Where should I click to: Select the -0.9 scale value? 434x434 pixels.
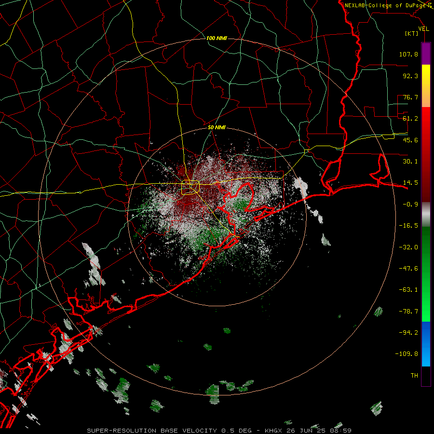click(x=410, y=204)
